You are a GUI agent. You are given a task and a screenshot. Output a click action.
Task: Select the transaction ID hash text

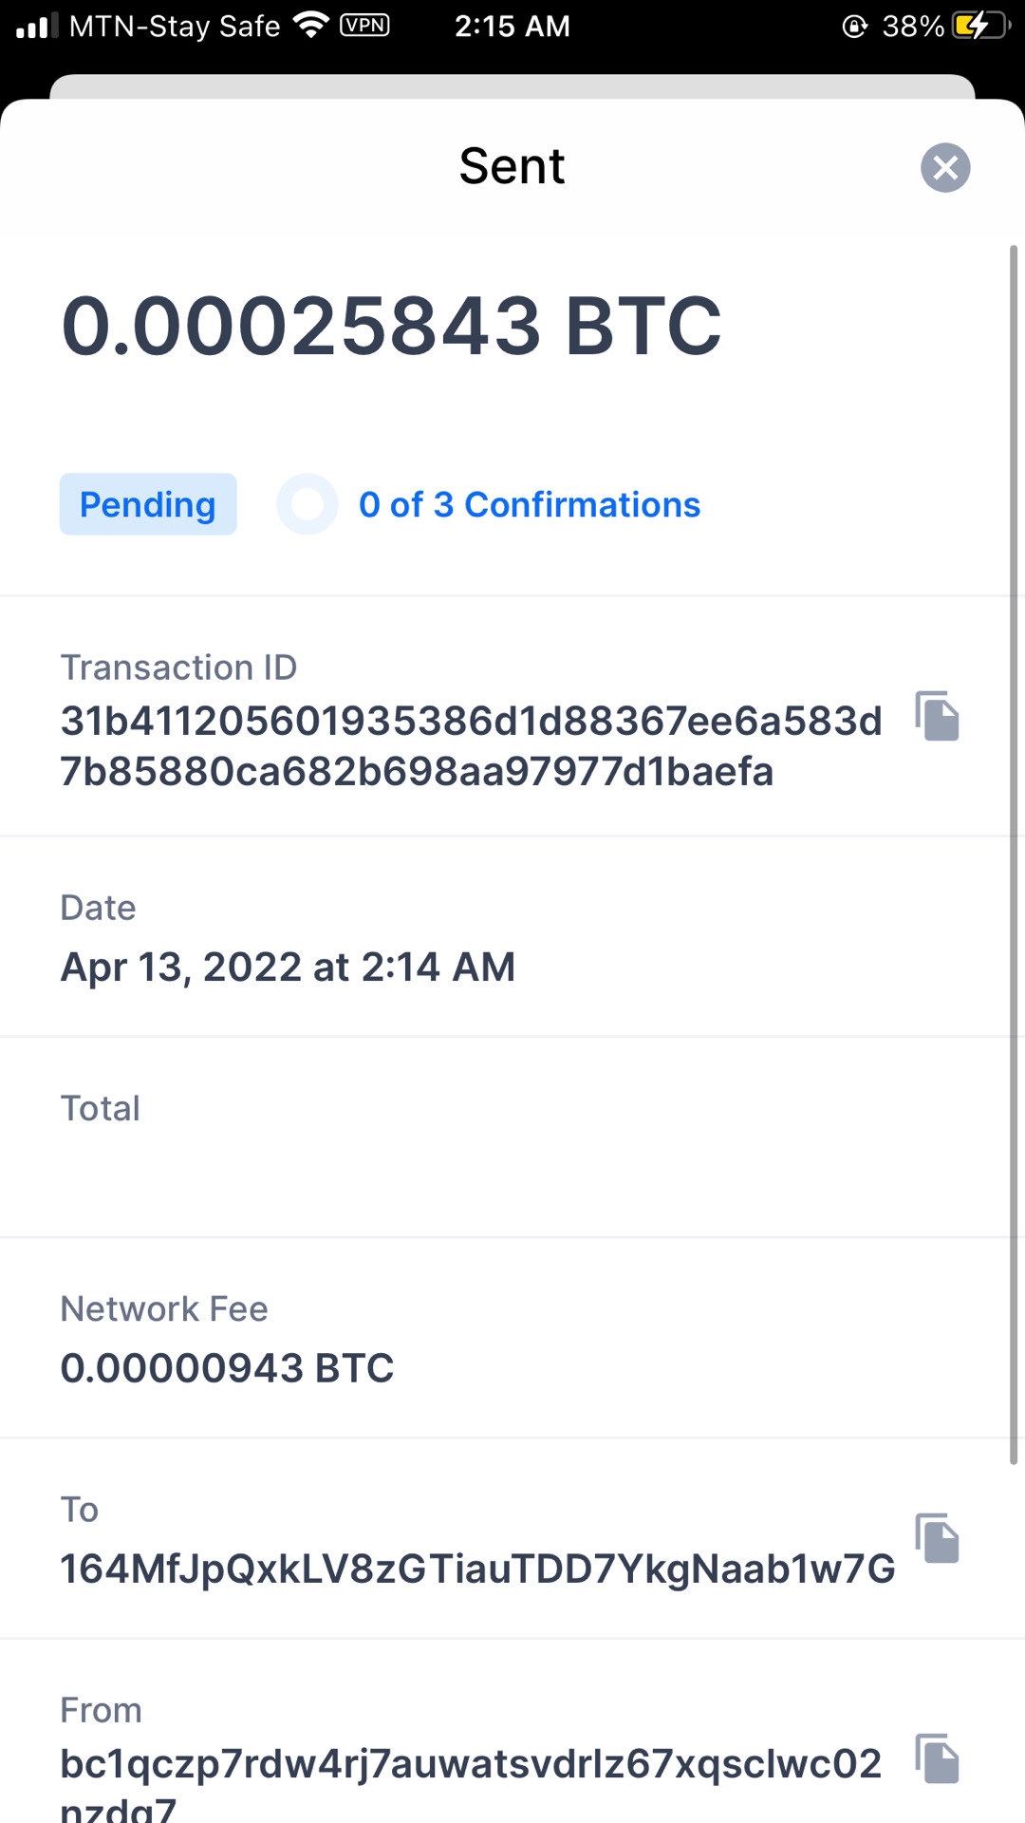pyautogui.click(x=471, y=746)
